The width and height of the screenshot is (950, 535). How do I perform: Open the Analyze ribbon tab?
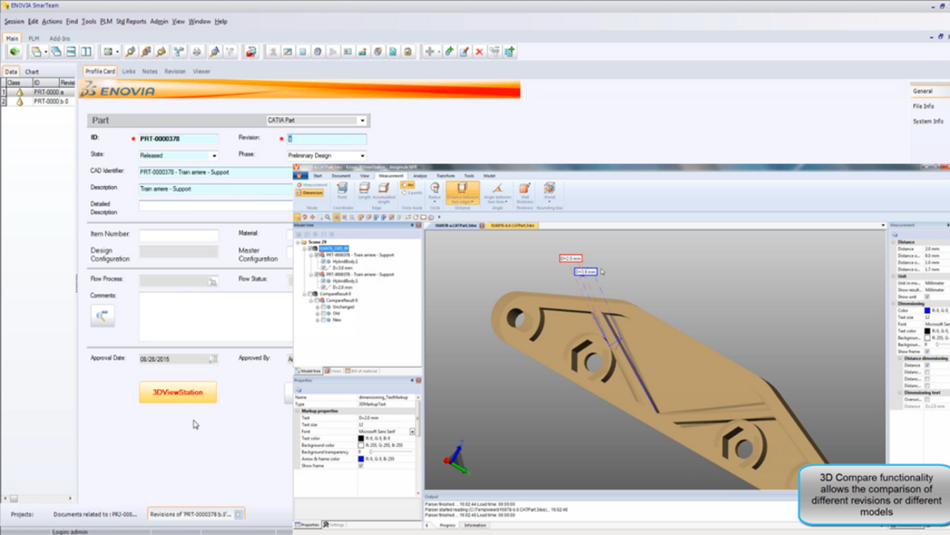(420, 176)
